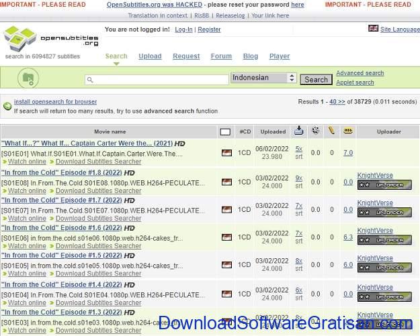This screenshot has height=336, width=420.
Task: Click the OpenSubtitles.org cube logo
Action: [x=20, y=39]
